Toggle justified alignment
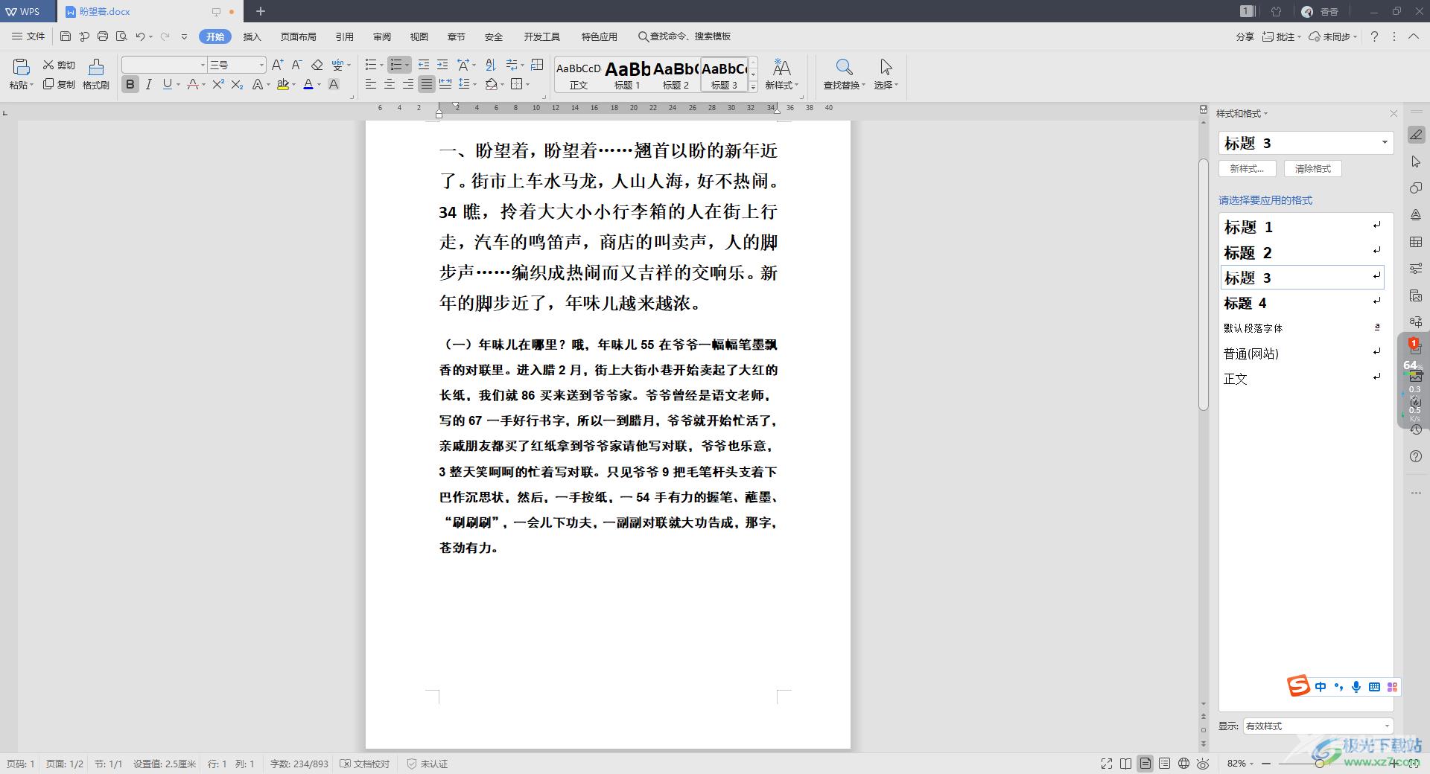Image resolution: width=1430 pixels, height=774 pixels. pyautogui.click(x=427, y=85)
